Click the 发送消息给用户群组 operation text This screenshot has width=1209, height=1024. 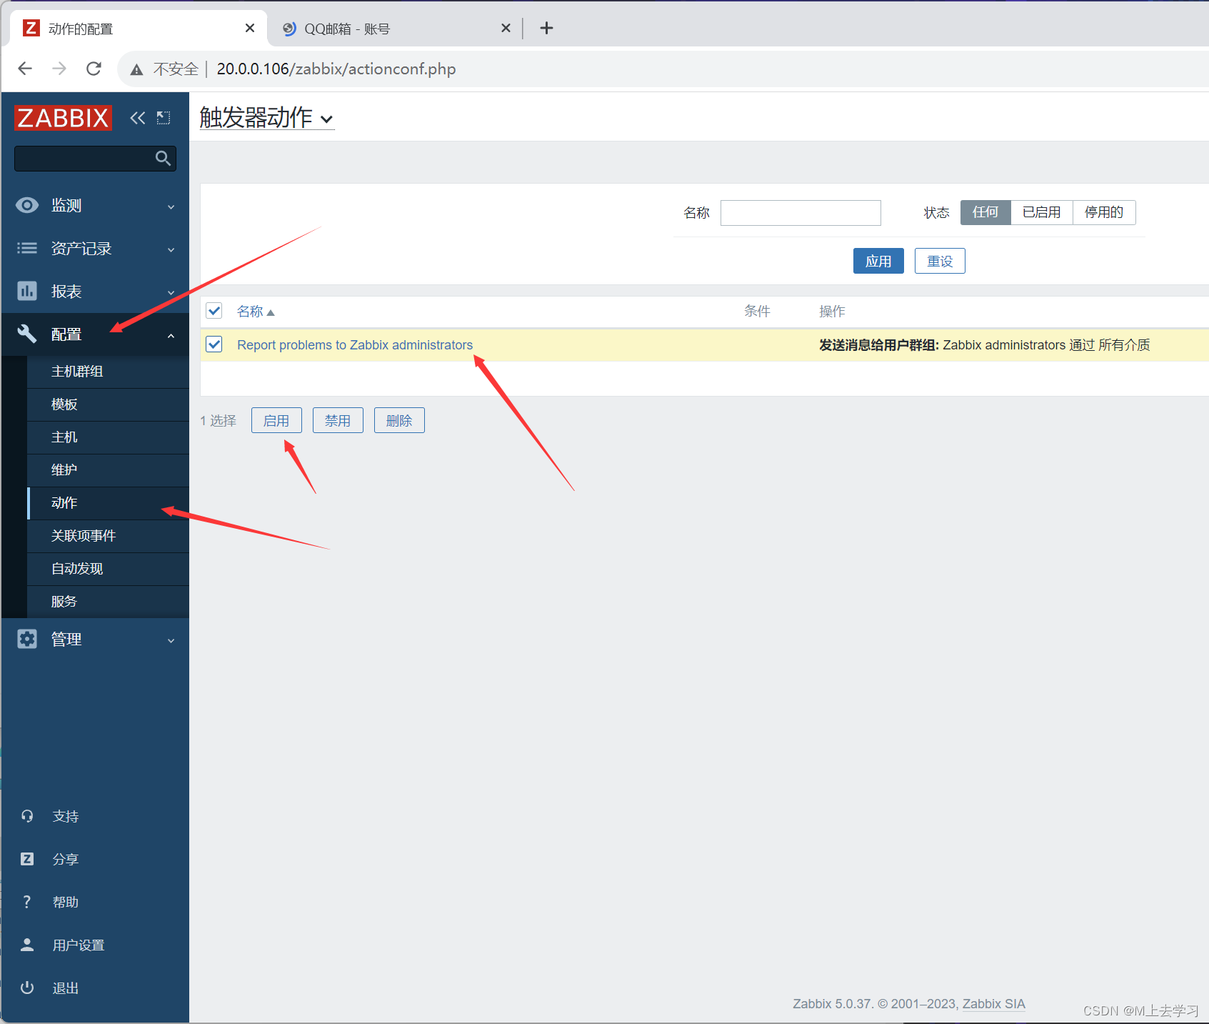[x=878, y=345]
